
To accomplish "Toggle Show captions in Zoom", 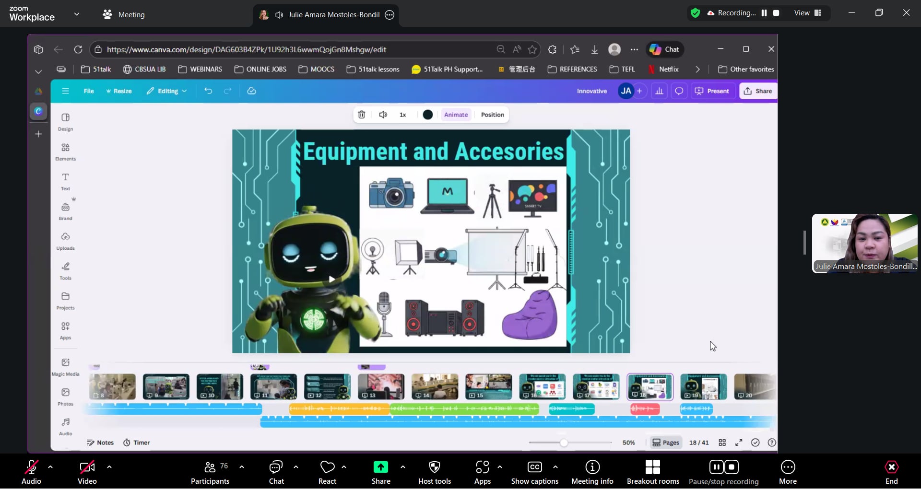I will tap(534, 472).
